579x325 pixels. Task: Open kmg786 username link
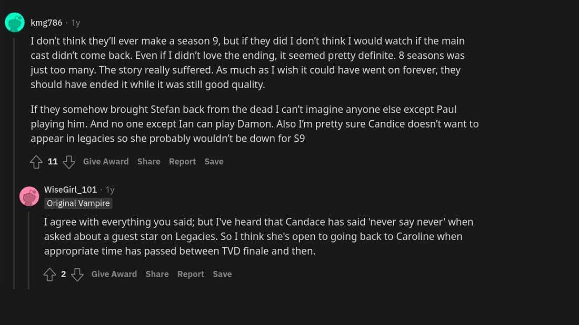point(46,23)
